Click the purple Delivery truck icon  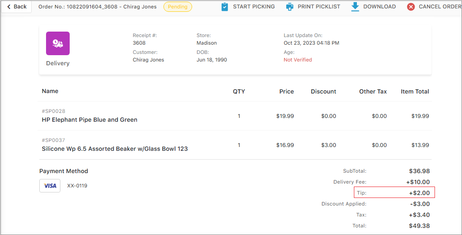pos(58,43)
